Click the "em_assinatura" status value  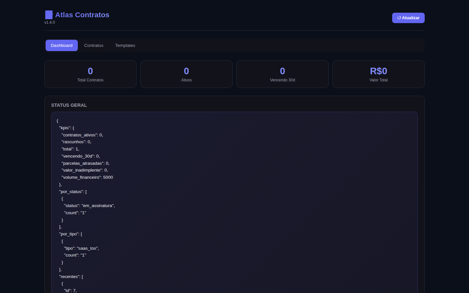point(97,206)
